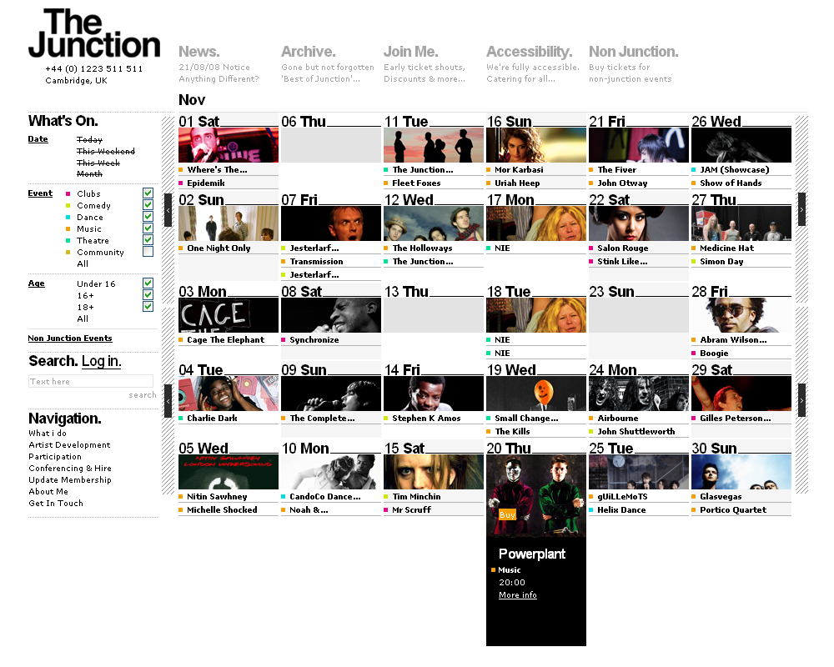Click the Glasvegas thumbnail on 30 Sun

click(741, 473)
